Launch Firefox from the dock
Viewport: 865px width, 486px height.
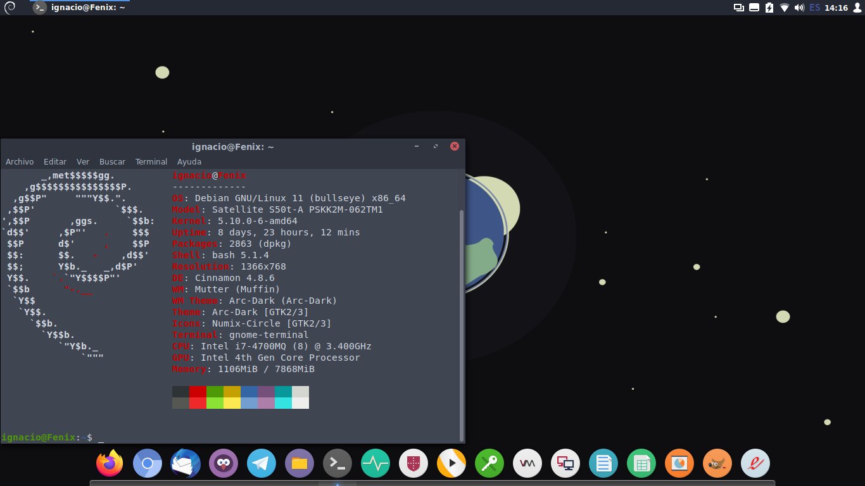click(110, 464)
